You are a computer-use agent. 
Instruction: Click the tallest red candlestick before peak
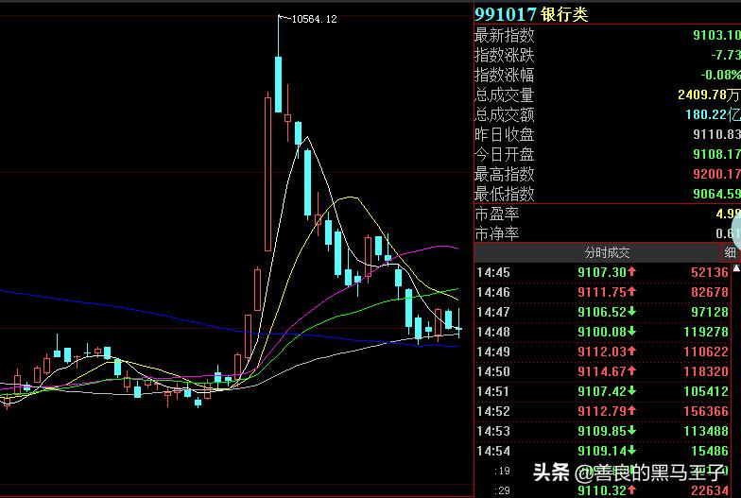tap(268, 172)
